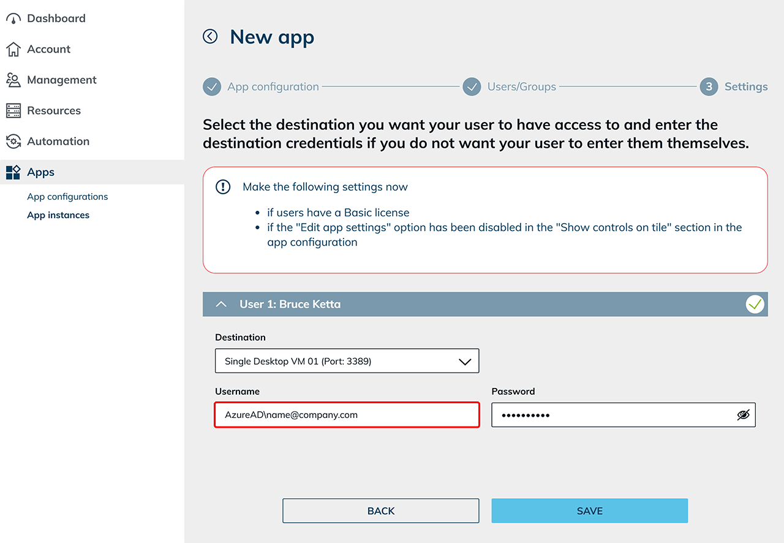784x543 pixels.
Task: Open App configurations submenu item
Action: click(x=67, y=197)
